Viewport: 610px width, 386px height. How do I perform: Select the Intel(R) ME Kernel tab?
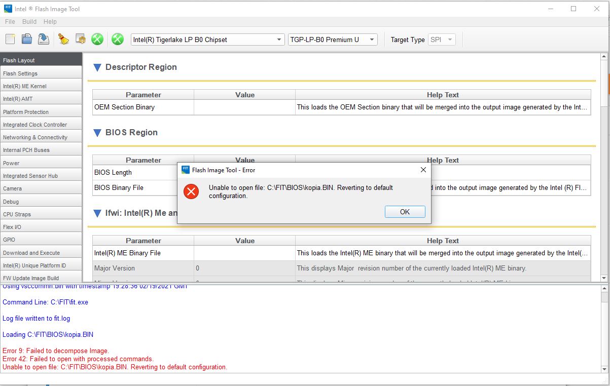coord(41,86)
